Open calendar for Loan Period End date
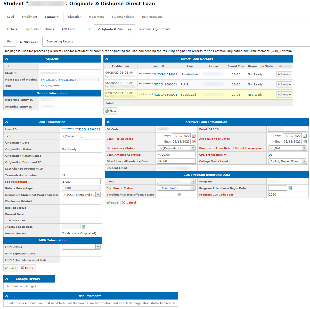 [194, 142]
